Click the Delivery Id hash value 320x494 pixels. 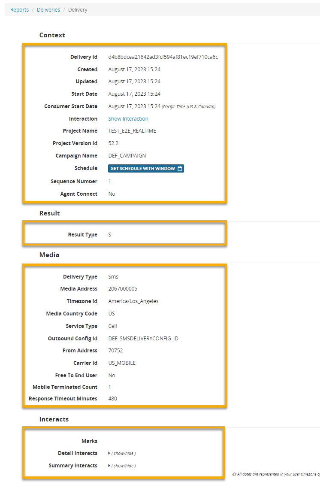coord(163,57)
